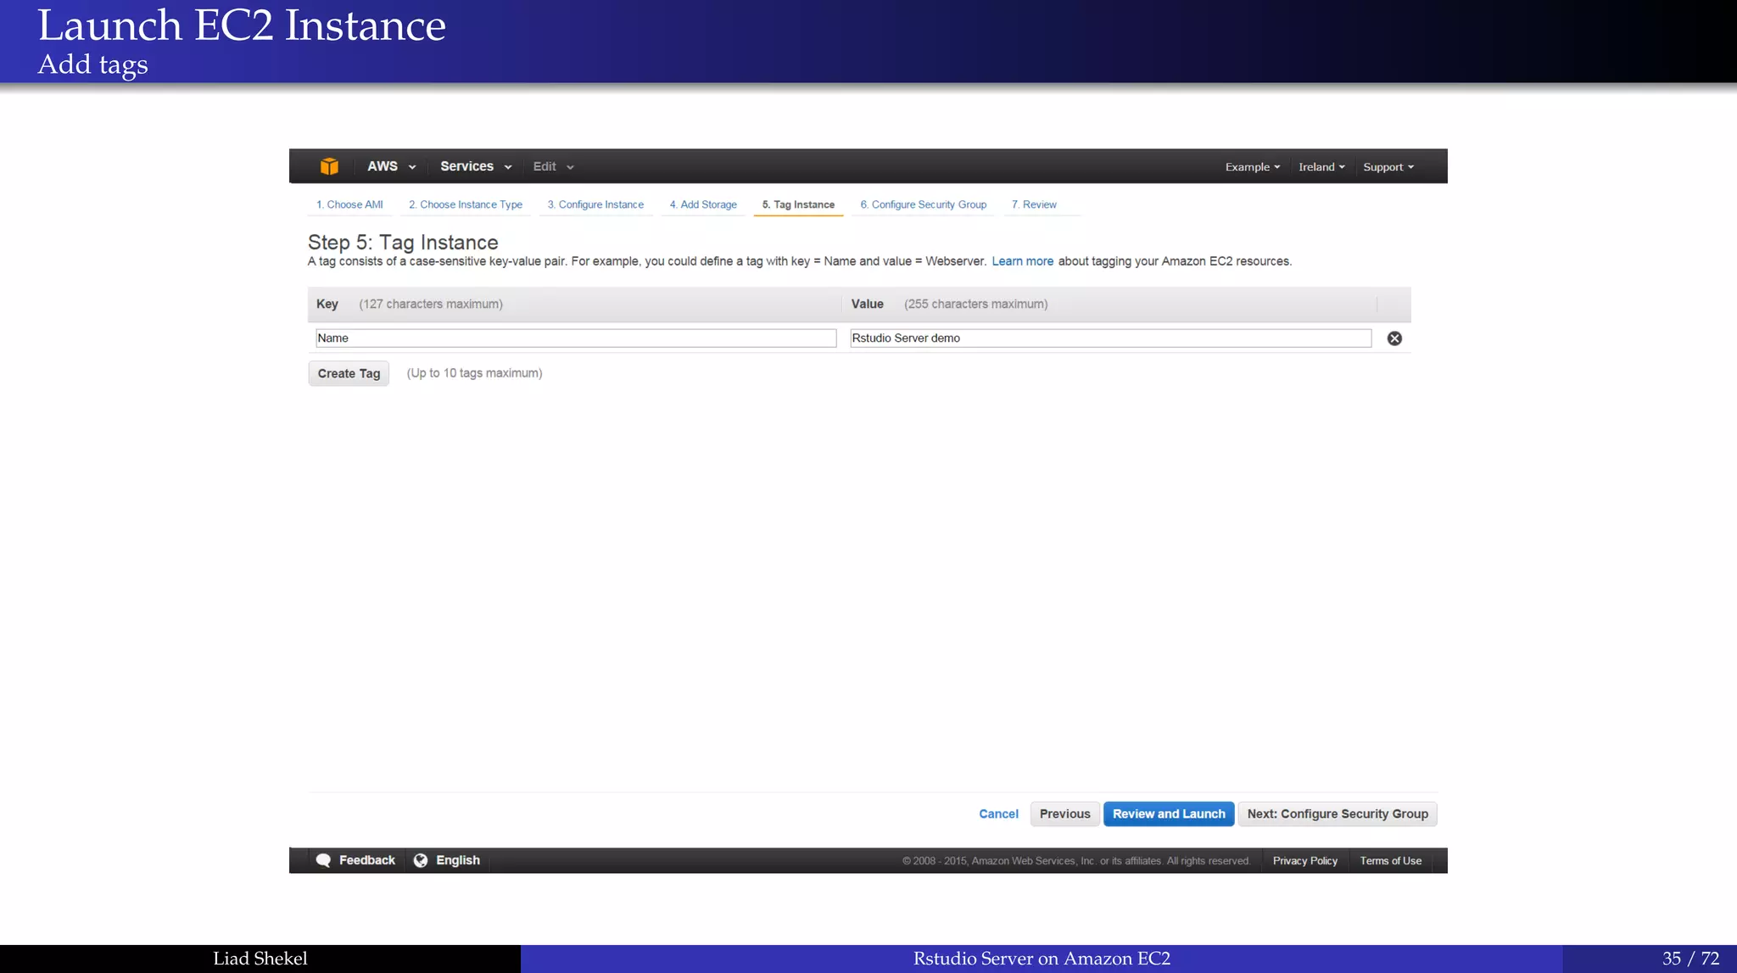This screenshot has width=1737, height=973.
Task: Click the Create Tag button
Action: pyautogui.click(x=349, y=373)
